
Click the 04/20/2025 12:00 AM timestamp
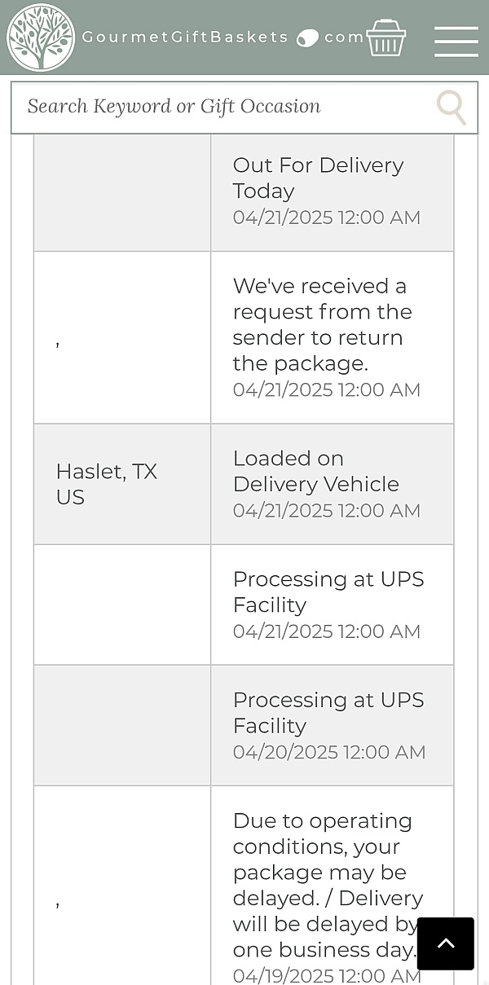(x=328, y=752)
